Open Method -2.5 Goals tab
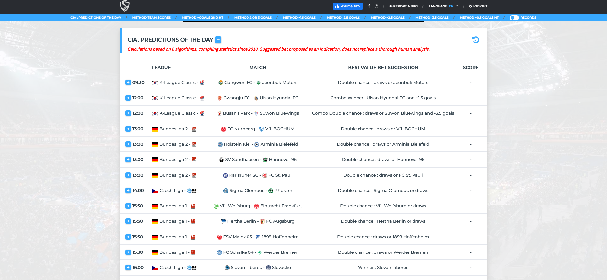Screen dimensions: 607x280 pyautogui.click(x=343, y=18)
